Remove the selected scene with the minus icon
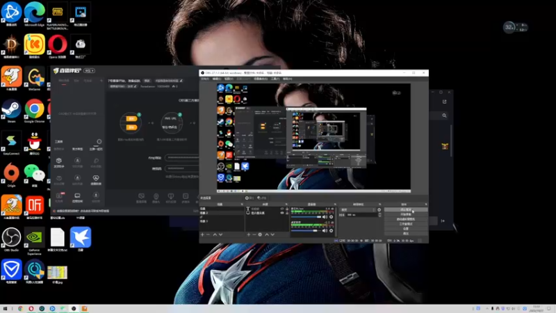Screen dimensions: 556x313 tap(208, 234)
